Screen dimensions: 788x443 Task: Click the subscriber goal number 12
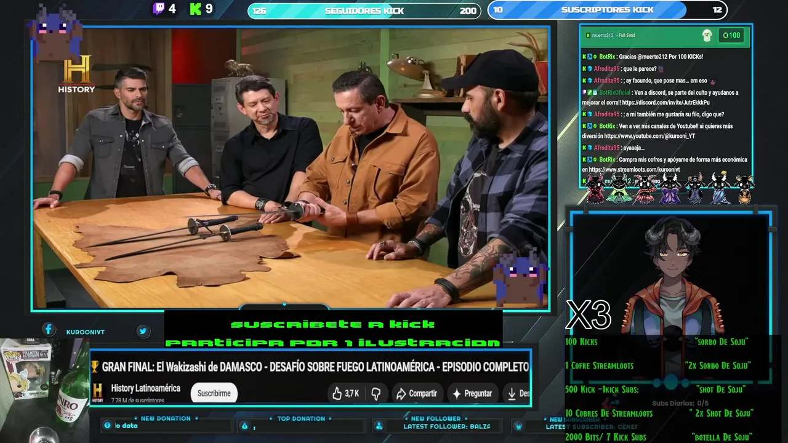coord(717,10)
